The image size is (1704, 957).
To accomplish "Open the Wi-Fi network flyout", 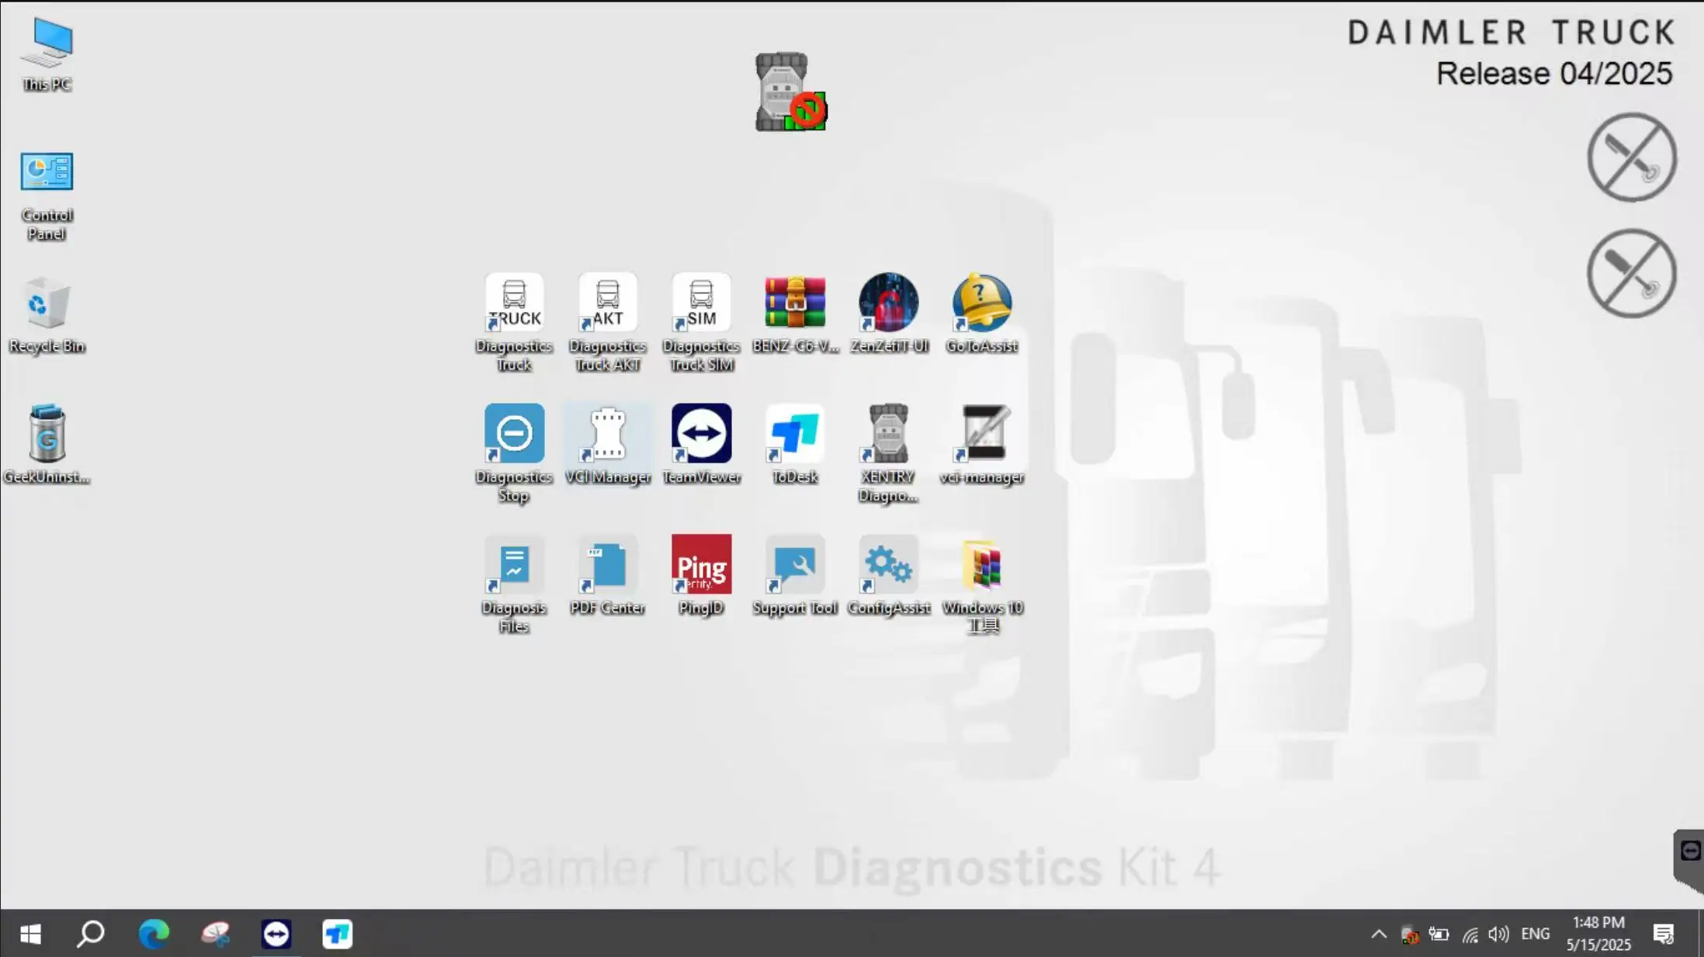I will [1470, 934].
